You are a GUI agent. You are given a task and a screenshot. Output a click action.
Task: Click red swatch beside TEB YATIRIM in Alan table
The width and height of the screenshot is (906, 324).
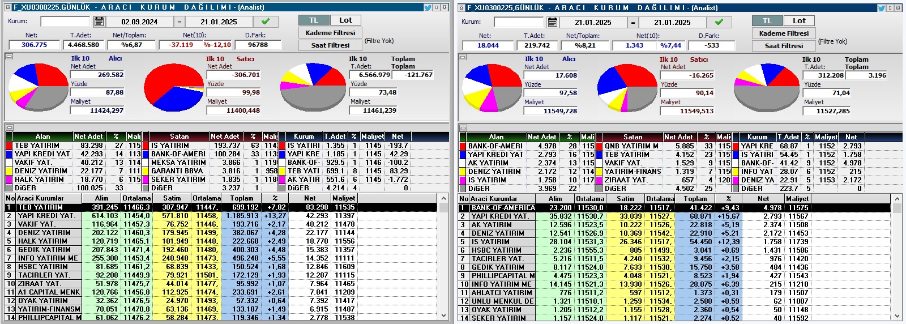9,146
